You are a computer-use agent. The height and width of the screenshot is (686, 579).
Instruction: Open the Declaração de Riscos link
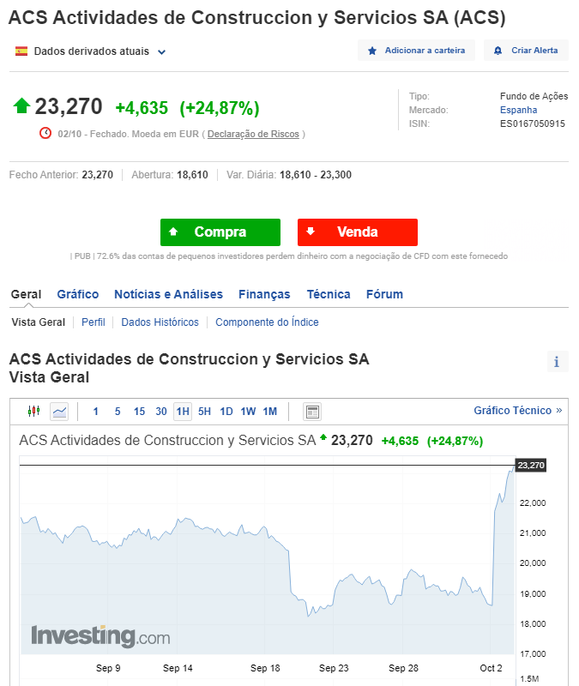tap(253, 134)
